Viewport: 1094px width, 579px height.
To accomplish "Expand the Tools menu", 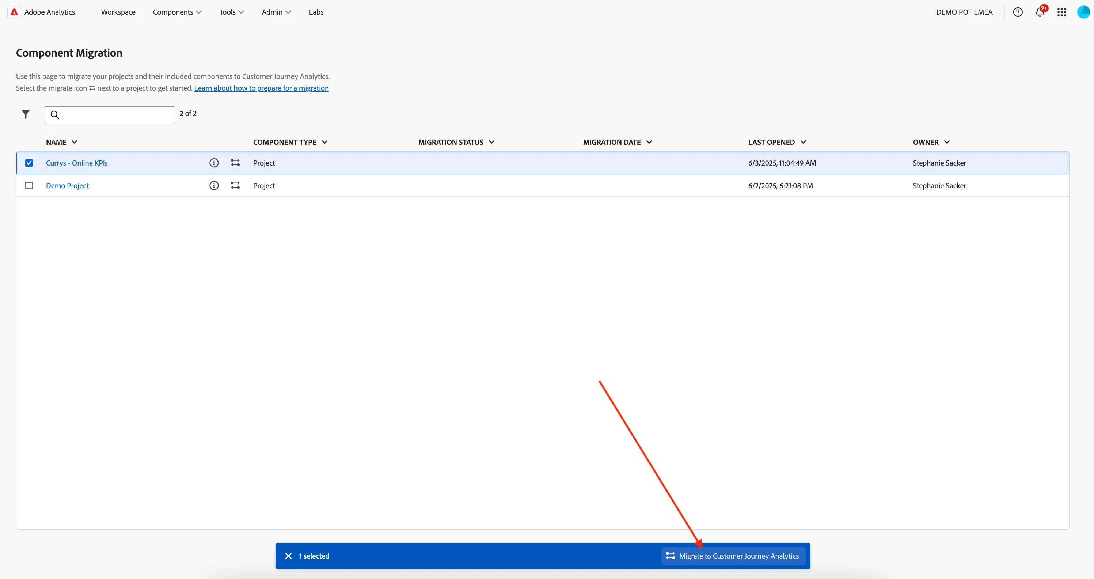I will (x=231, y=12).
